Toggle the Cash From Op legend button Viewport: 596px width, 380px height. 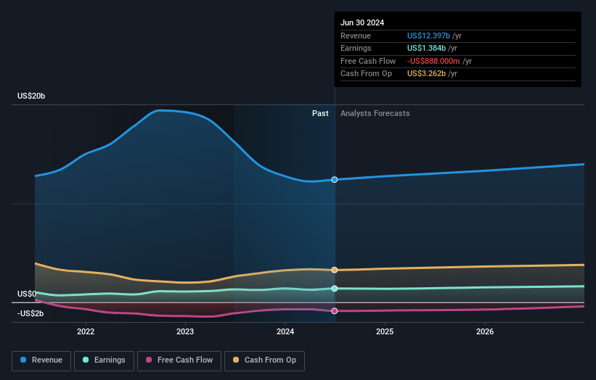pyautogui.click(x=264, y=360)
